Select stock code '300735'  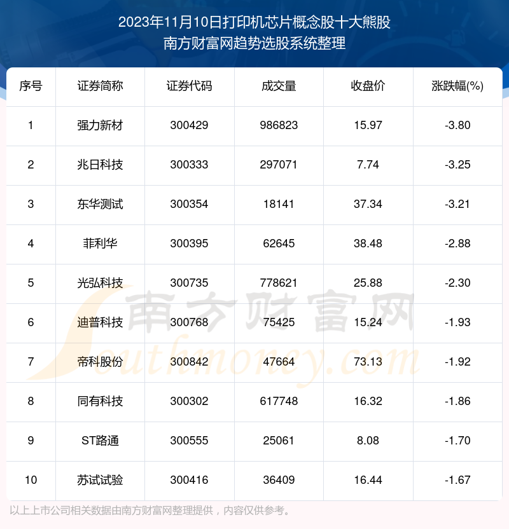tap(189, 284)
